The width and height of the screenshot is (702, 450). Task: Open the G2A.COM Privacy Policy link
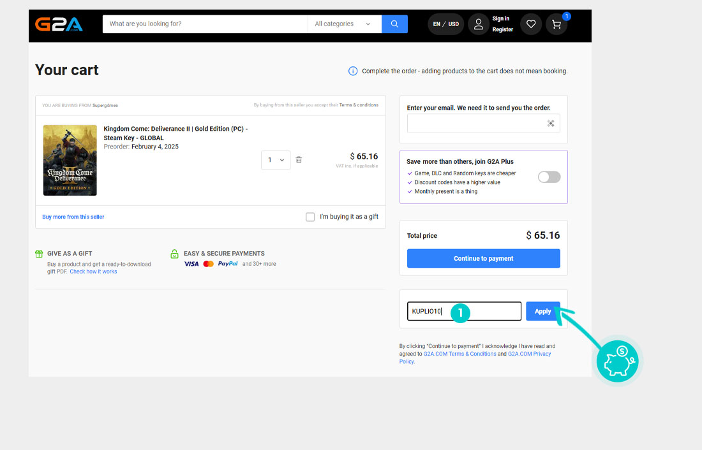click(x=530, y=354)
